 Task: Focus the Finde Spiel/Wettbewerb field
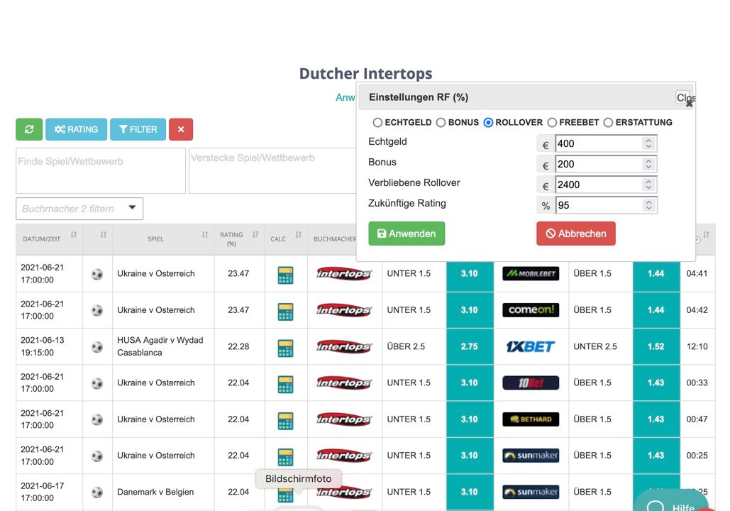(x=101, y=170)
